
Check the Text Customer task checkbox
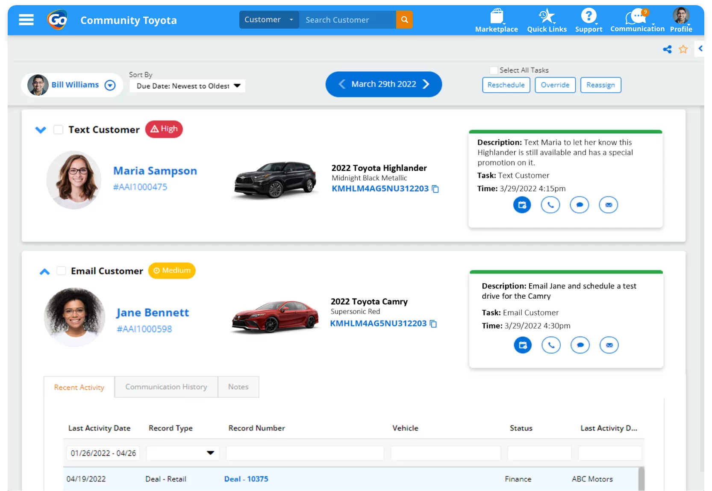click(x=59, y=129)
